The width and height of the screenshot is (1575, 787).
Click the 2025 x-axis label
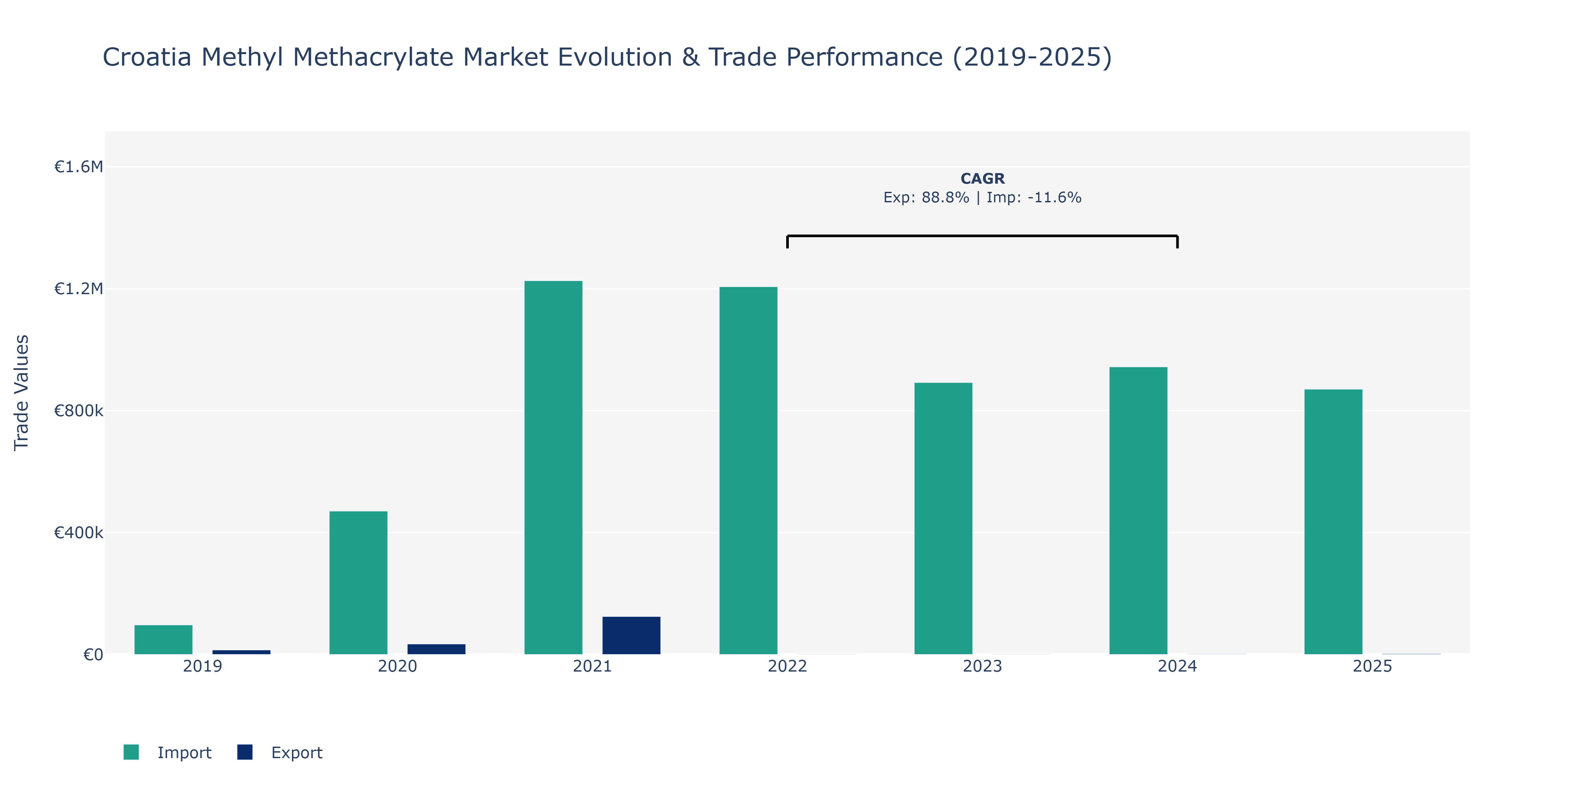click(1373, 666)
